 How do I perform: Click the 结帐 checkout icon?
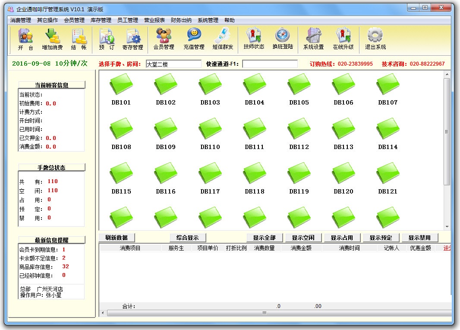point(79,39)
